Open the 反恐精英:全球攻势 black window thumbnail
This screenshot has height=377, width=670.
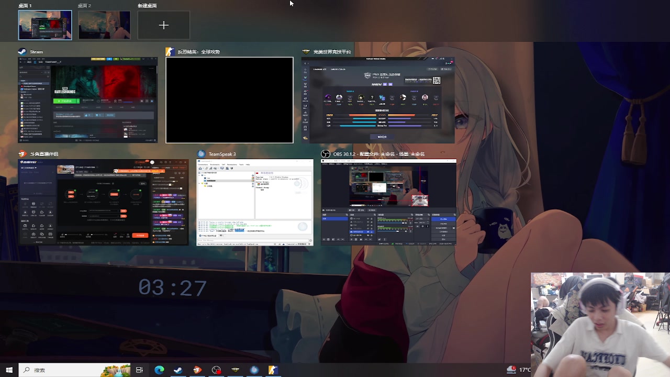pos(229,100)
